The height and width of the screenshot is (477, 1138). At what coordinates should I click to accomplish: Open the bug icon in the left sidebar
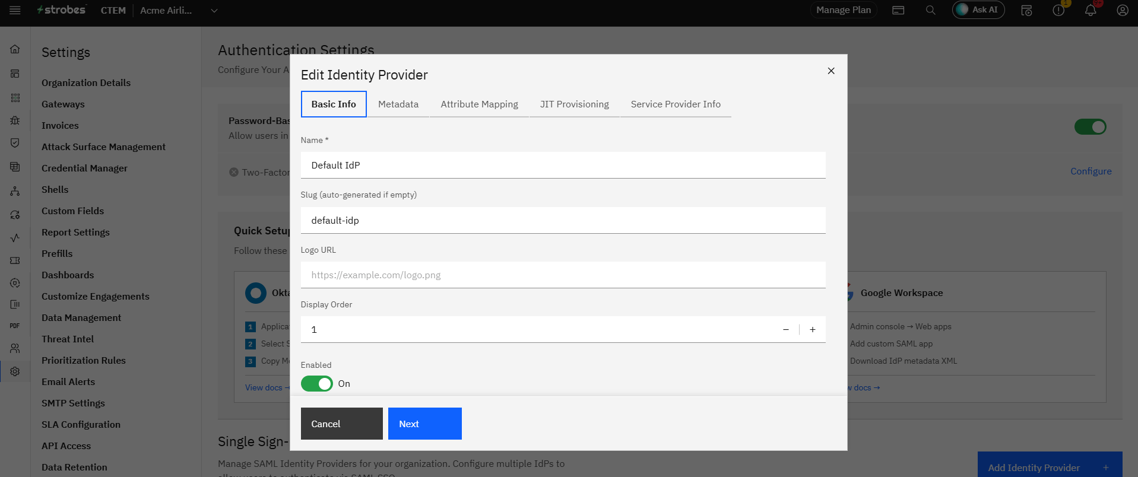[15, 120]
